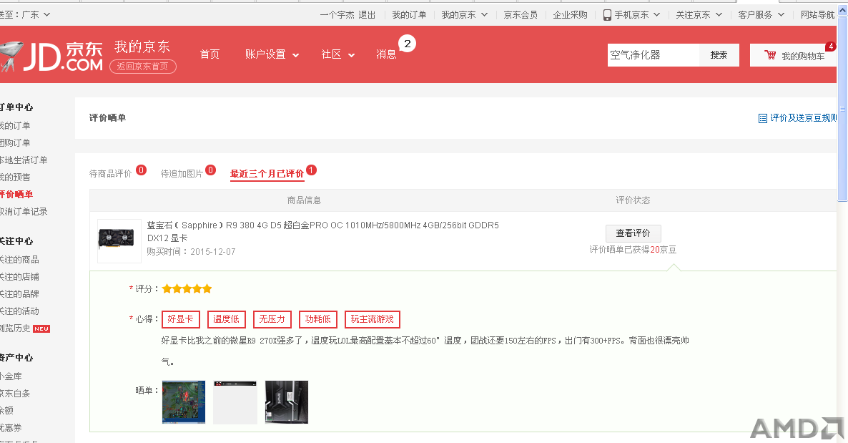Expand the 手机京东 dropdown
The width and height of the screenshot is (848, 443).
pyautogui.click(x=656, y=14)
